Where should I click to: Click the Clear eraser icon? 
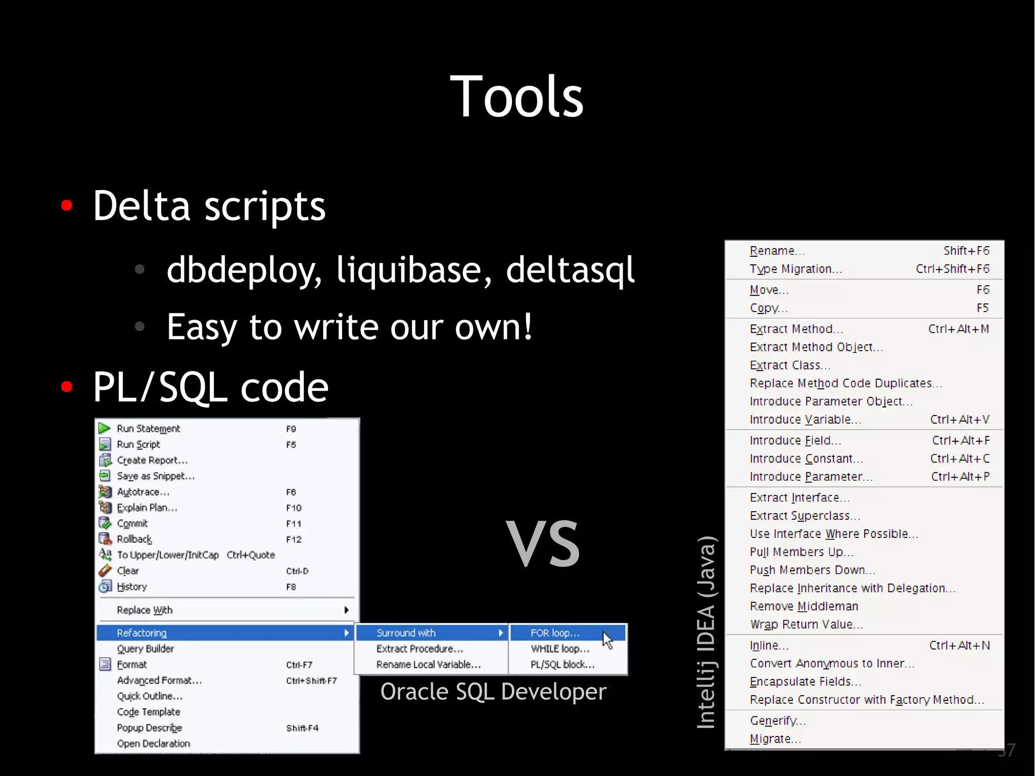(105, 571)
